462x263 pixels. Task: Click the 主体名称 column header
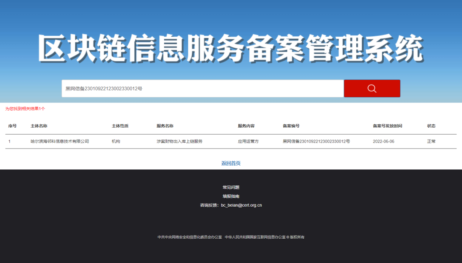(39, 126)
